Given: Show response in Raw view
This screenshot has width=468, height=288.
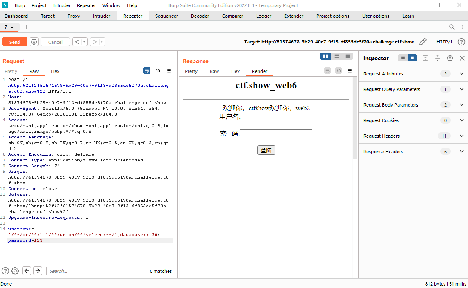Looking at the screenshot, I should coord(214,71).
